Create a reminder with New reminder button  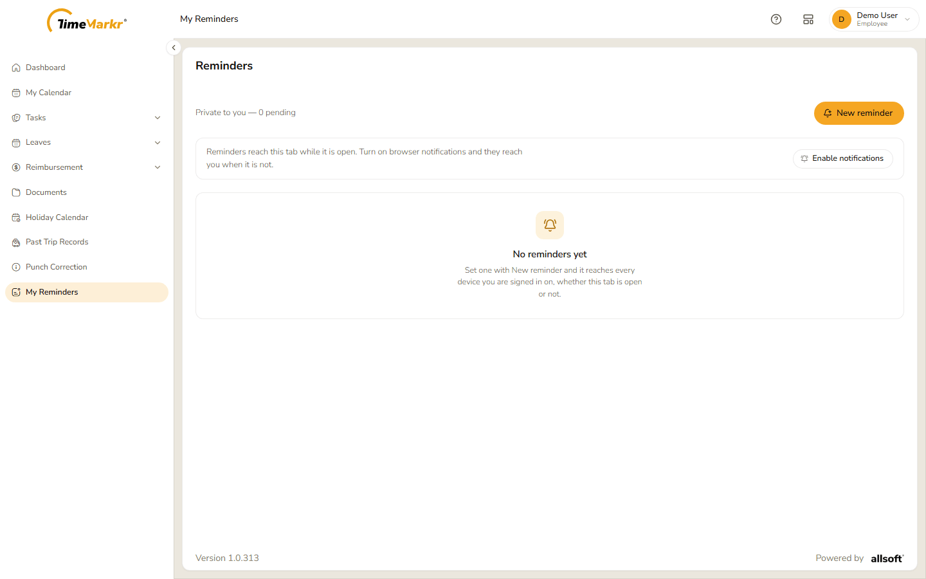pyautogui.click(x=858, y=113)
